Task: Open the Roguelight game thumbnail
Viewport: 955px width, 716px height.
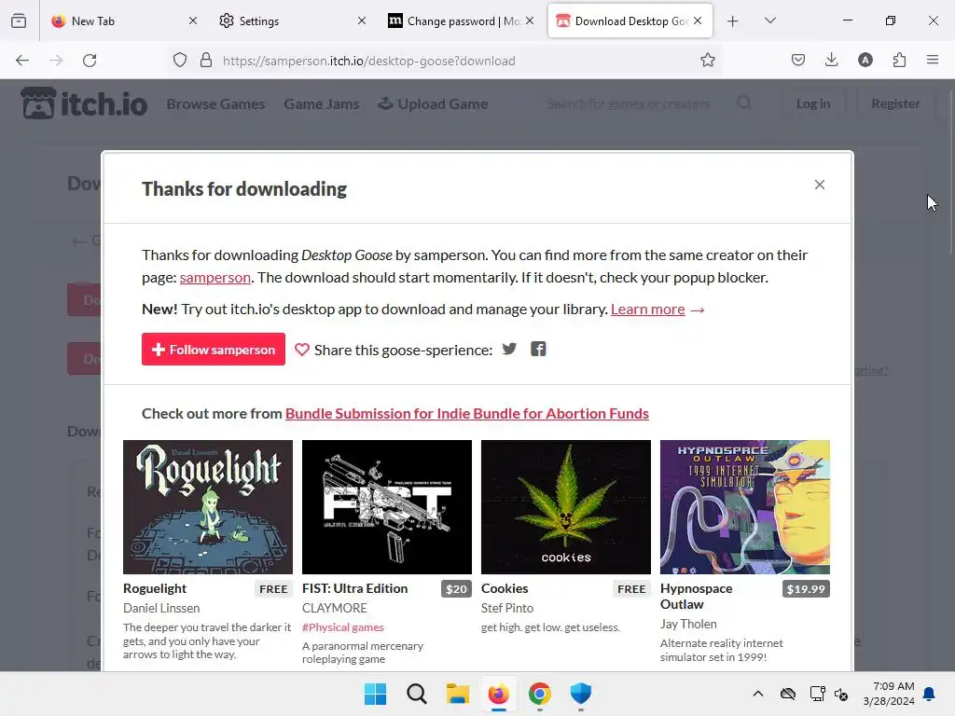Action: (208, 507)
